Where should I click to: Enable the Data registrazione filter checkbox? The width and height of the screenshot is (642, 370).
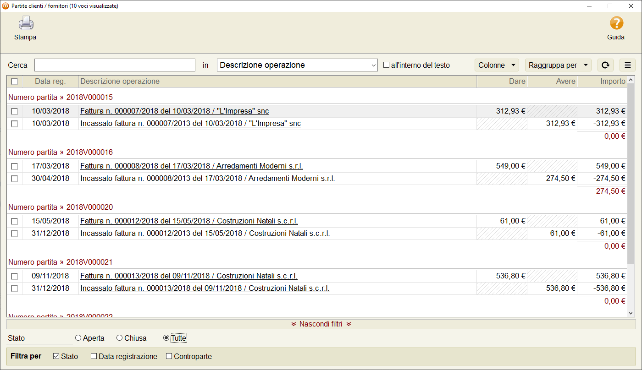coord(94,356)
